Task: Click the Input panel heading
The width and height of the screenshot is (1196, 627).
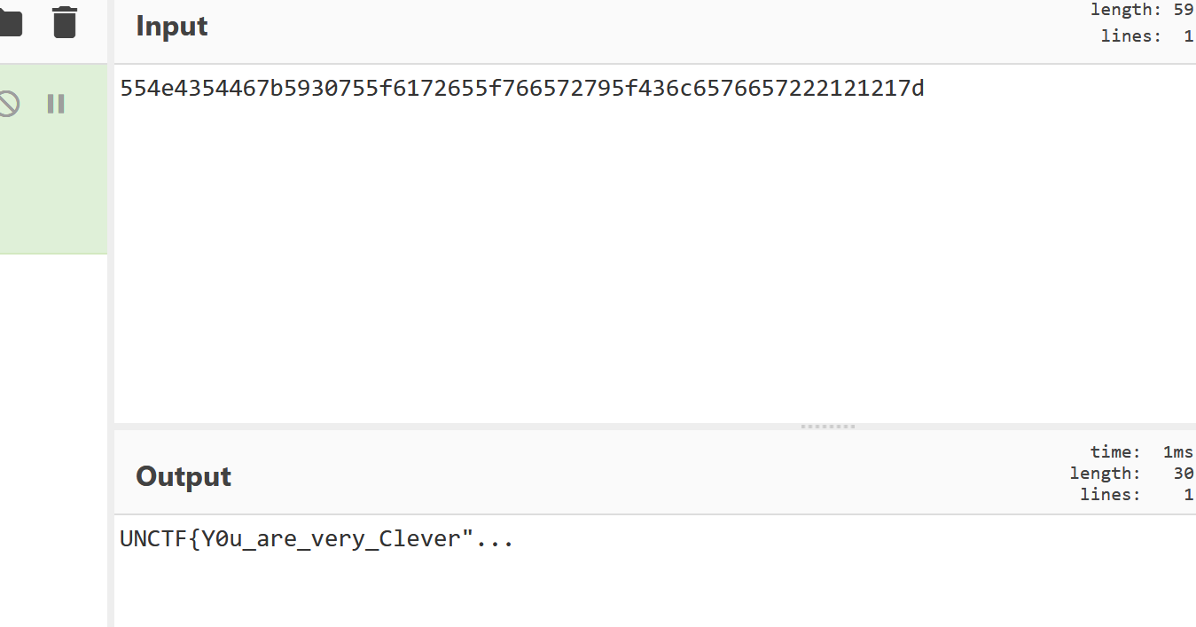Action: pyautogui.click(x=172, y=27)
